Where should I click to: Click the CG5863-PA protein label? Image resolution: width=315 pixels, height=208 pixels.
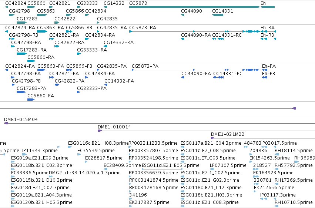click(x=51, y=66)
